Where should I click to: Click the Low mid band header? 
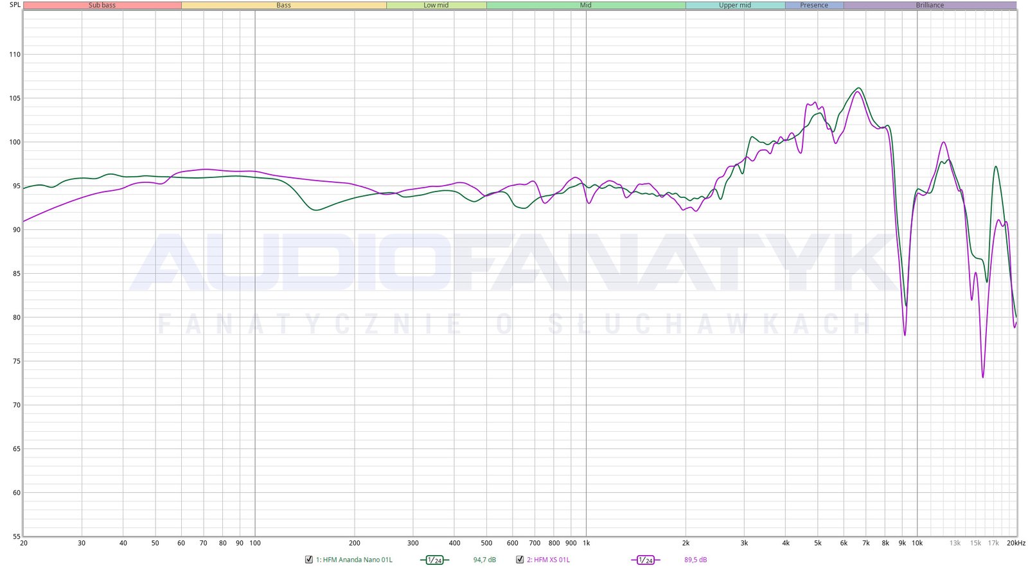point(436,5)
